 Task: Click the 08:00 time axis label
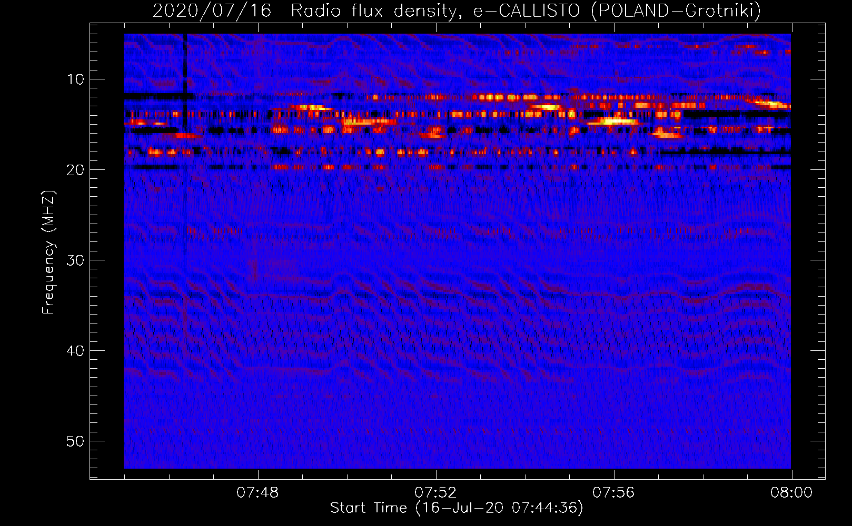(x=791, y=493)
